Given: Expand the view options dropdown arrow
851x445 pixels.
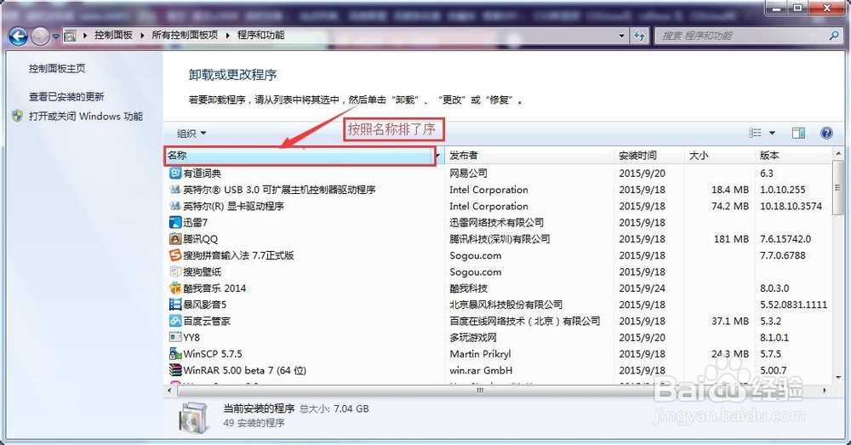Looking at the screenshot, I should [773, 133].
